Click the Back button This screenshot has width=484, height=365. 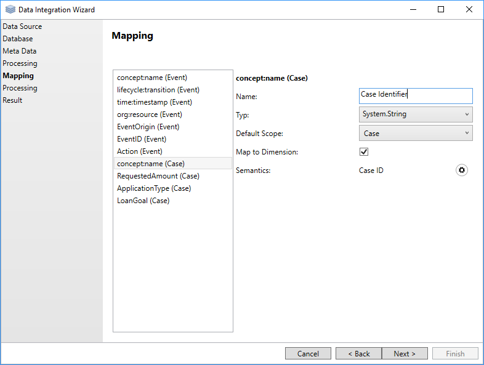pos(358,353)
